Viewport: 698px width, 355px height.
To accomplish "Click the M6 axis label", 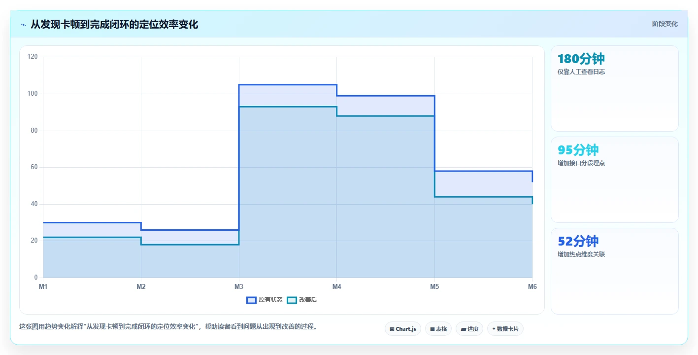I will [x=532, y=286].
